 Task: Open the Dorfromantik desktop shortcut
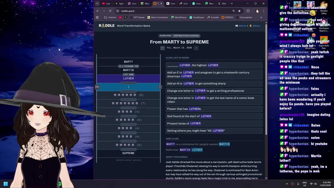[297, 7]
